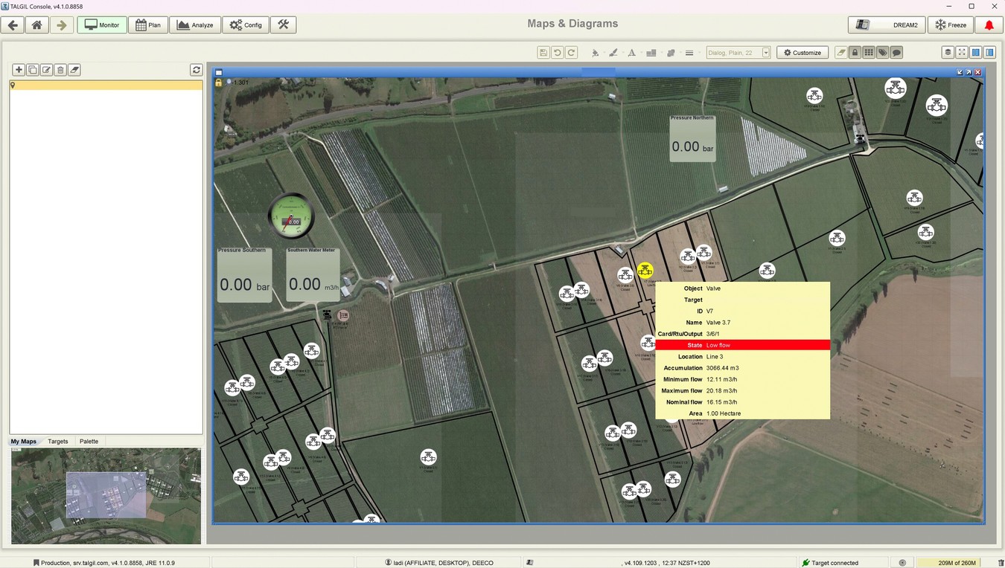Screen dimensions: 1005x568
Task: Open the line thickness menu
Action: tap(689, 53)
